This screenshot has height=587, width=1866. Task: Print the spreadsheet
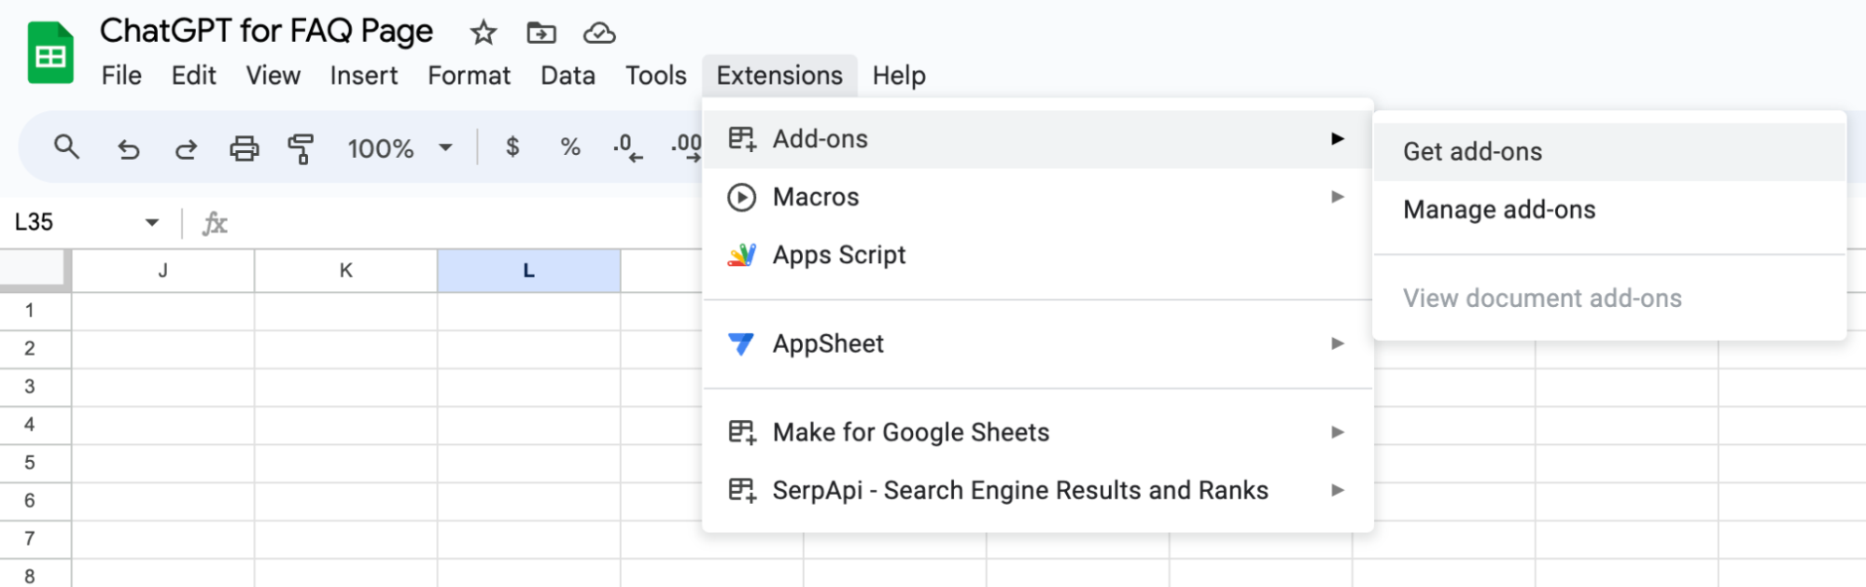click(244, 147)
